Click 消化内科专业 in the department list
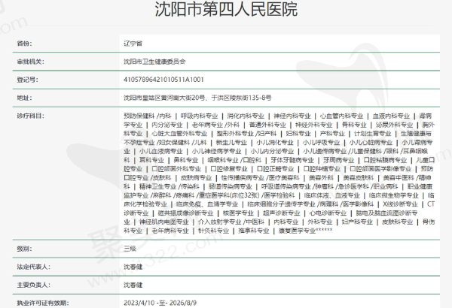 (246, 116)
